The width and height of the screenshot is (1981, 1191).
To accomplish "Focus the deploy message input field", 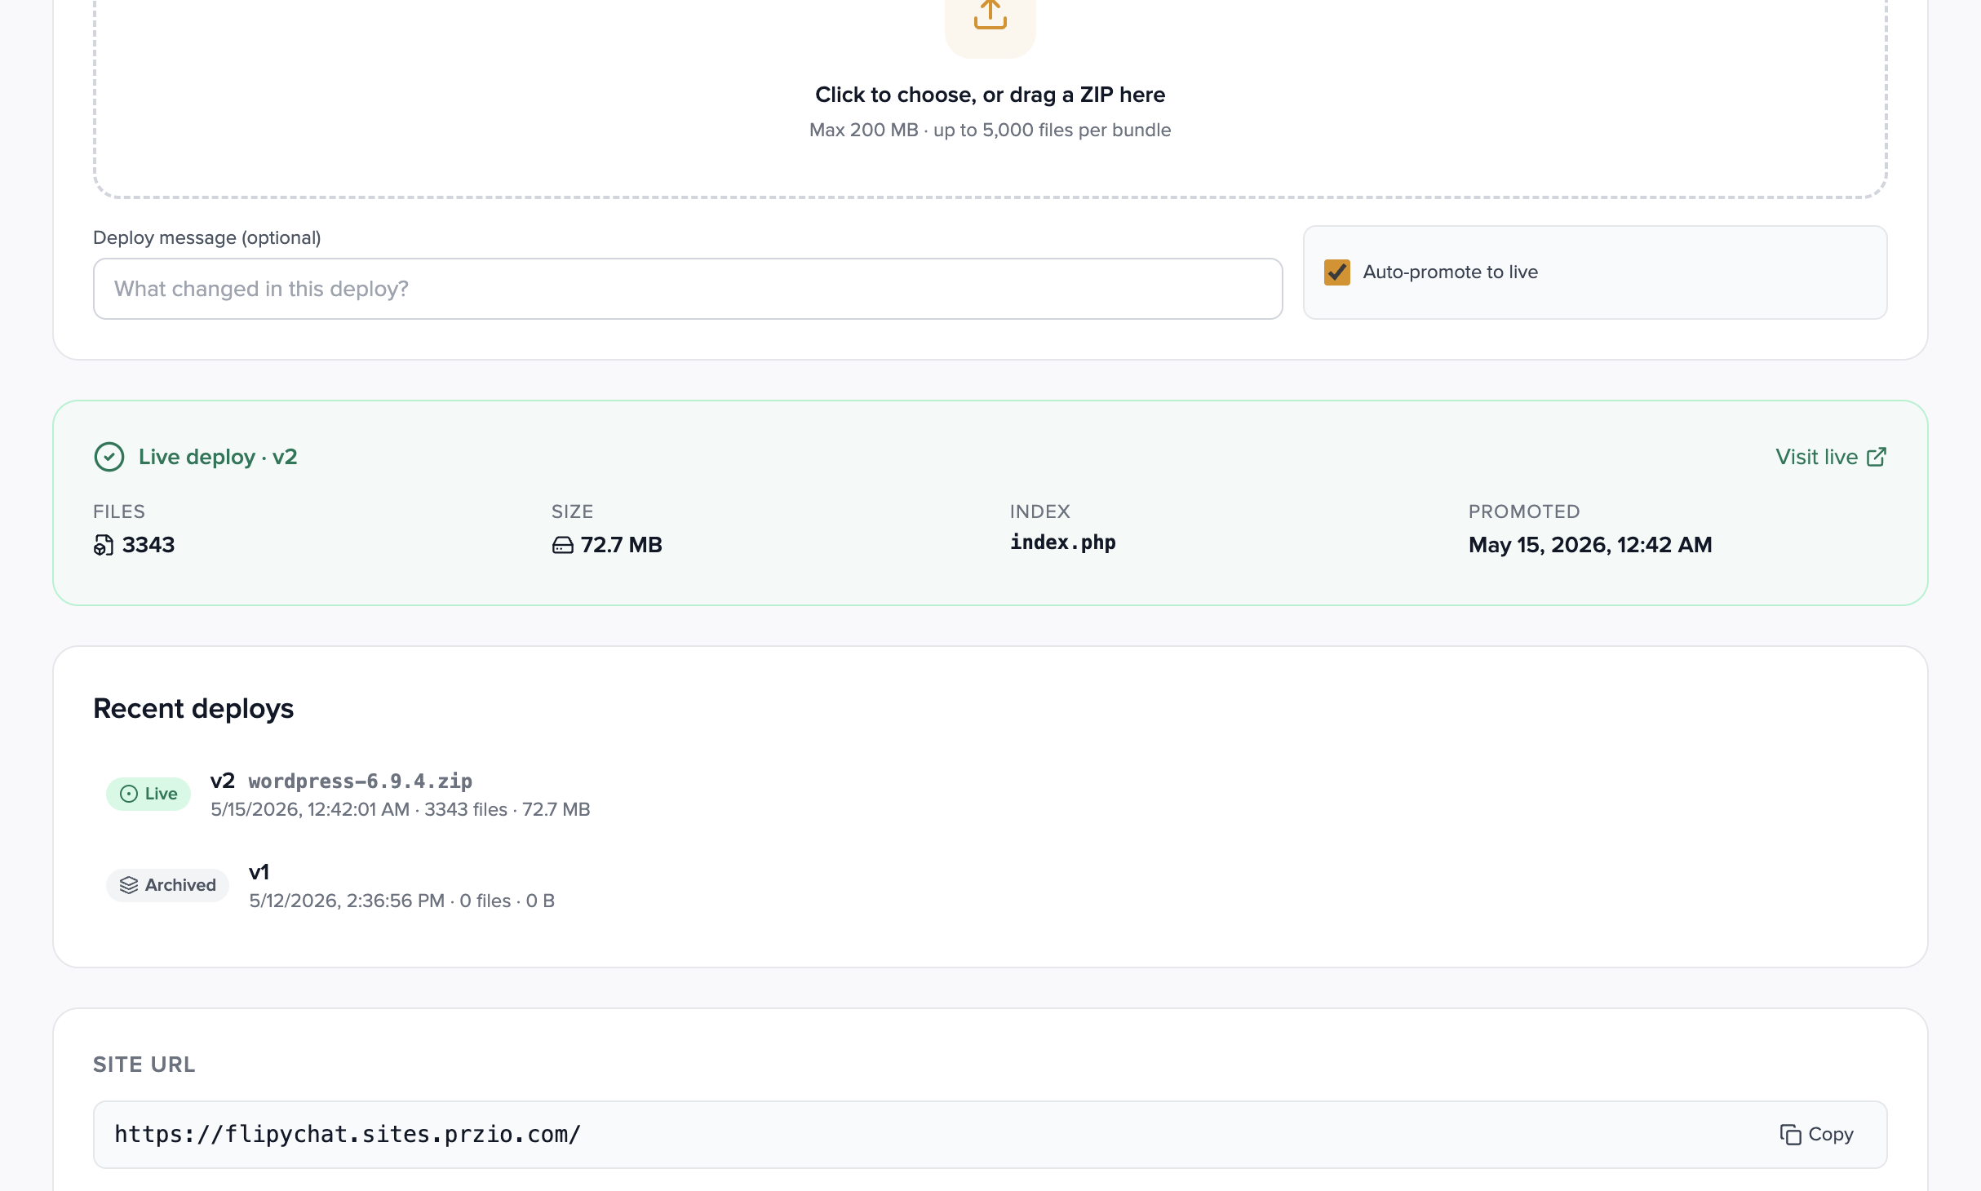I will 688,289.
